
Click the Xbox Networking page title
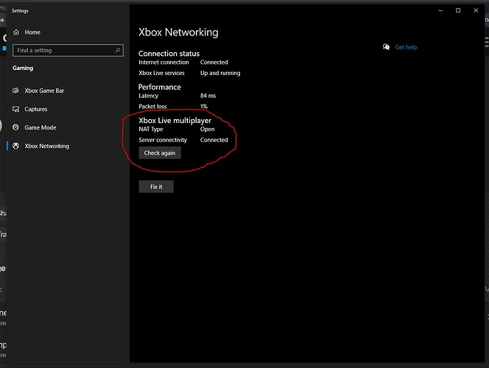coord(178,32)
